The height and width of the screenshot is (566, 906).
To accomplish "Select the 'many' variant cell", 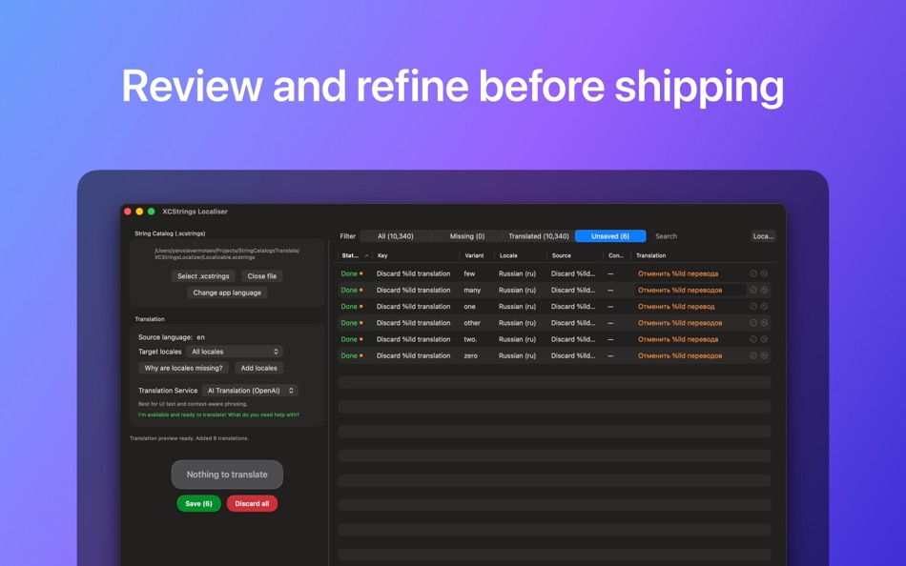I will (472, 290).
